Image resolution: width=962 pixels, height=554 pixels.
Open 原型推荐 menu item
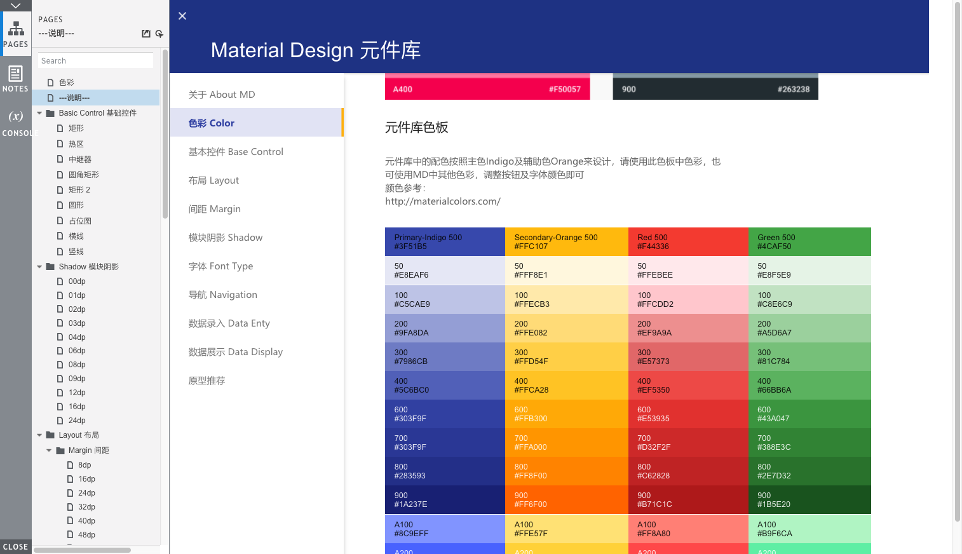pos(257,381)
